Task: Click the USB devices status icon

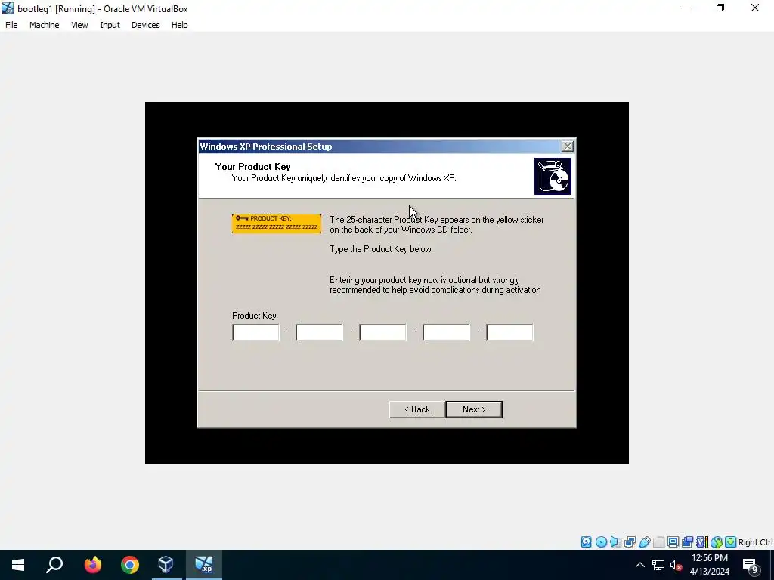Action: click(x=644, y=542)
